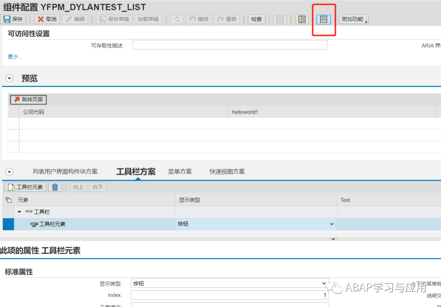Click the 公司代码 column header
This screenshot has height=307, width=441.
pos(124,112)
